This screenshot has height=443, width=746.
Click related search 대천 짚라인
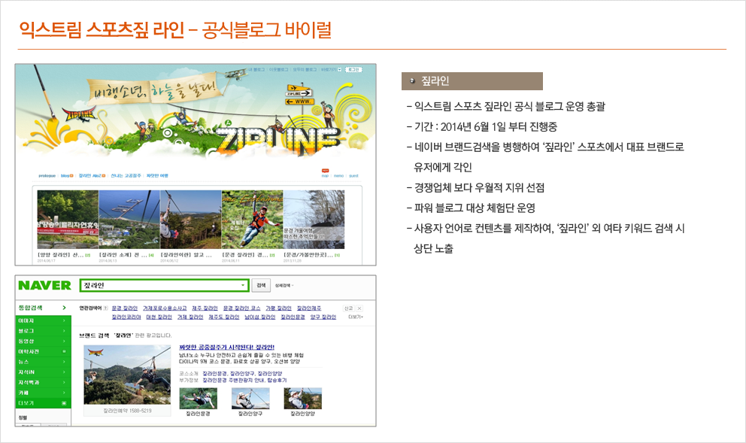[159, 317]
